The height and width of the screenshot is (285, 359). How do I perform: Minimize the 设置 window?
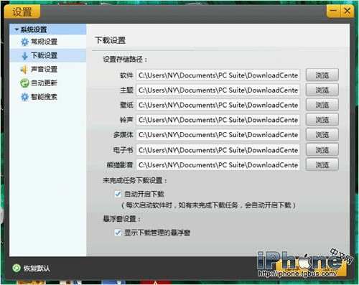pos(333,11)
